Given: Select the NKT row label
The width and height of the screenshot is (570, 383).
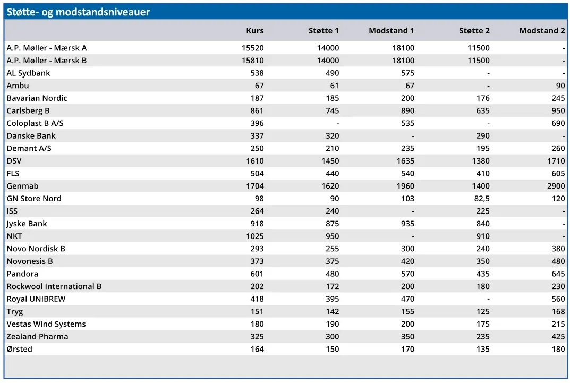Looking at the screenshot, I should pos(14,236).
